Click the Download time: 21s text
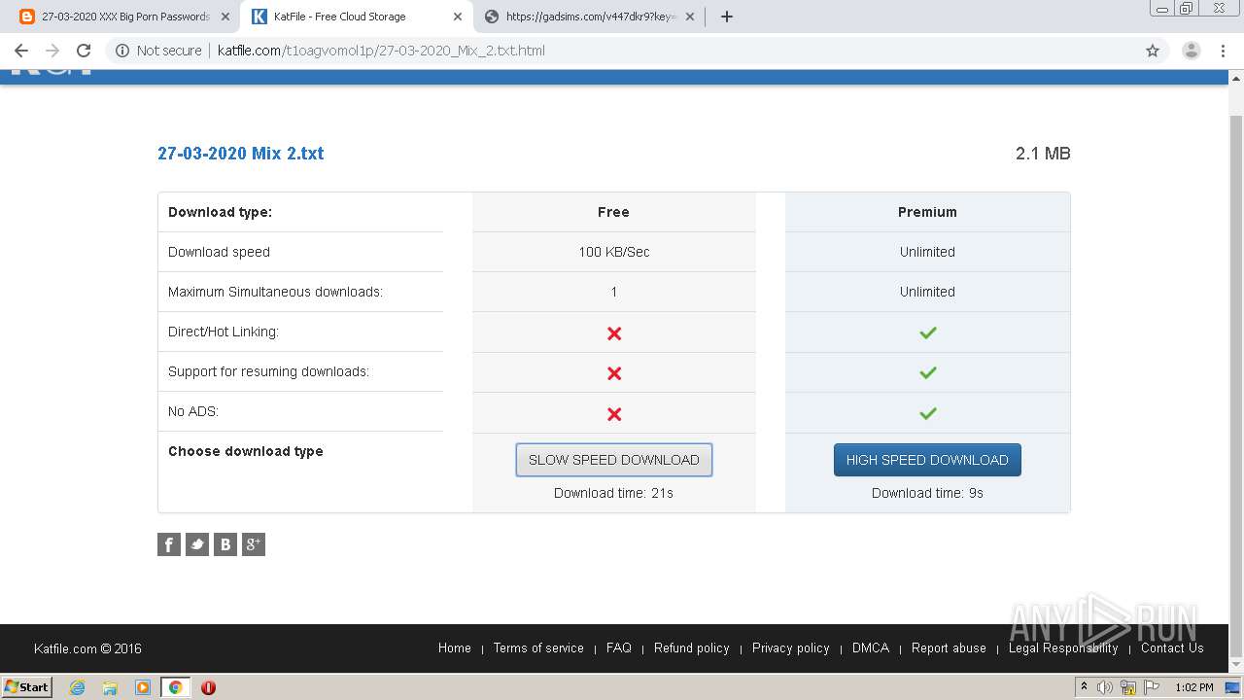Viewport: 1244px width, 700px height. (x=614, y=493)
